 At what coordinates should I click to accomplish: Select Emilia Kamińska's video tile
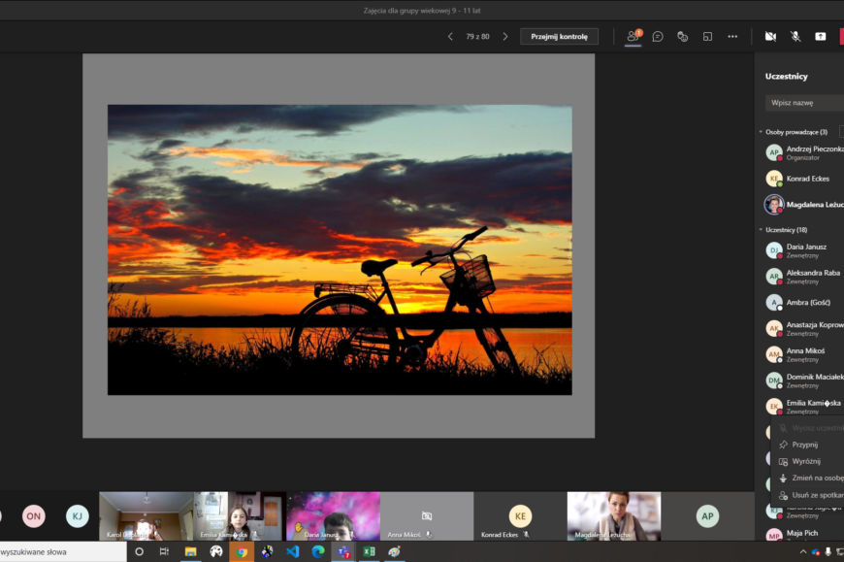(240, 516)
